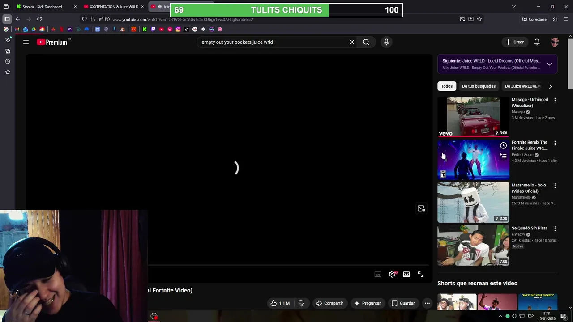Clear the YouTube search box text
573x322 pixels.
pyautogui.click(x=352, y=42)
